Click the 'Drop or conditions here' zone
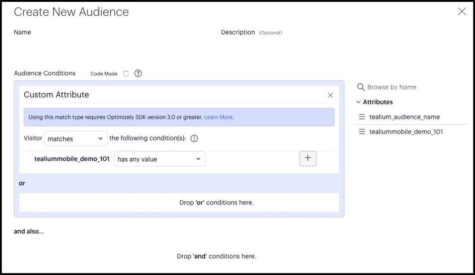475x275 pixels. (x=179, y=202)
